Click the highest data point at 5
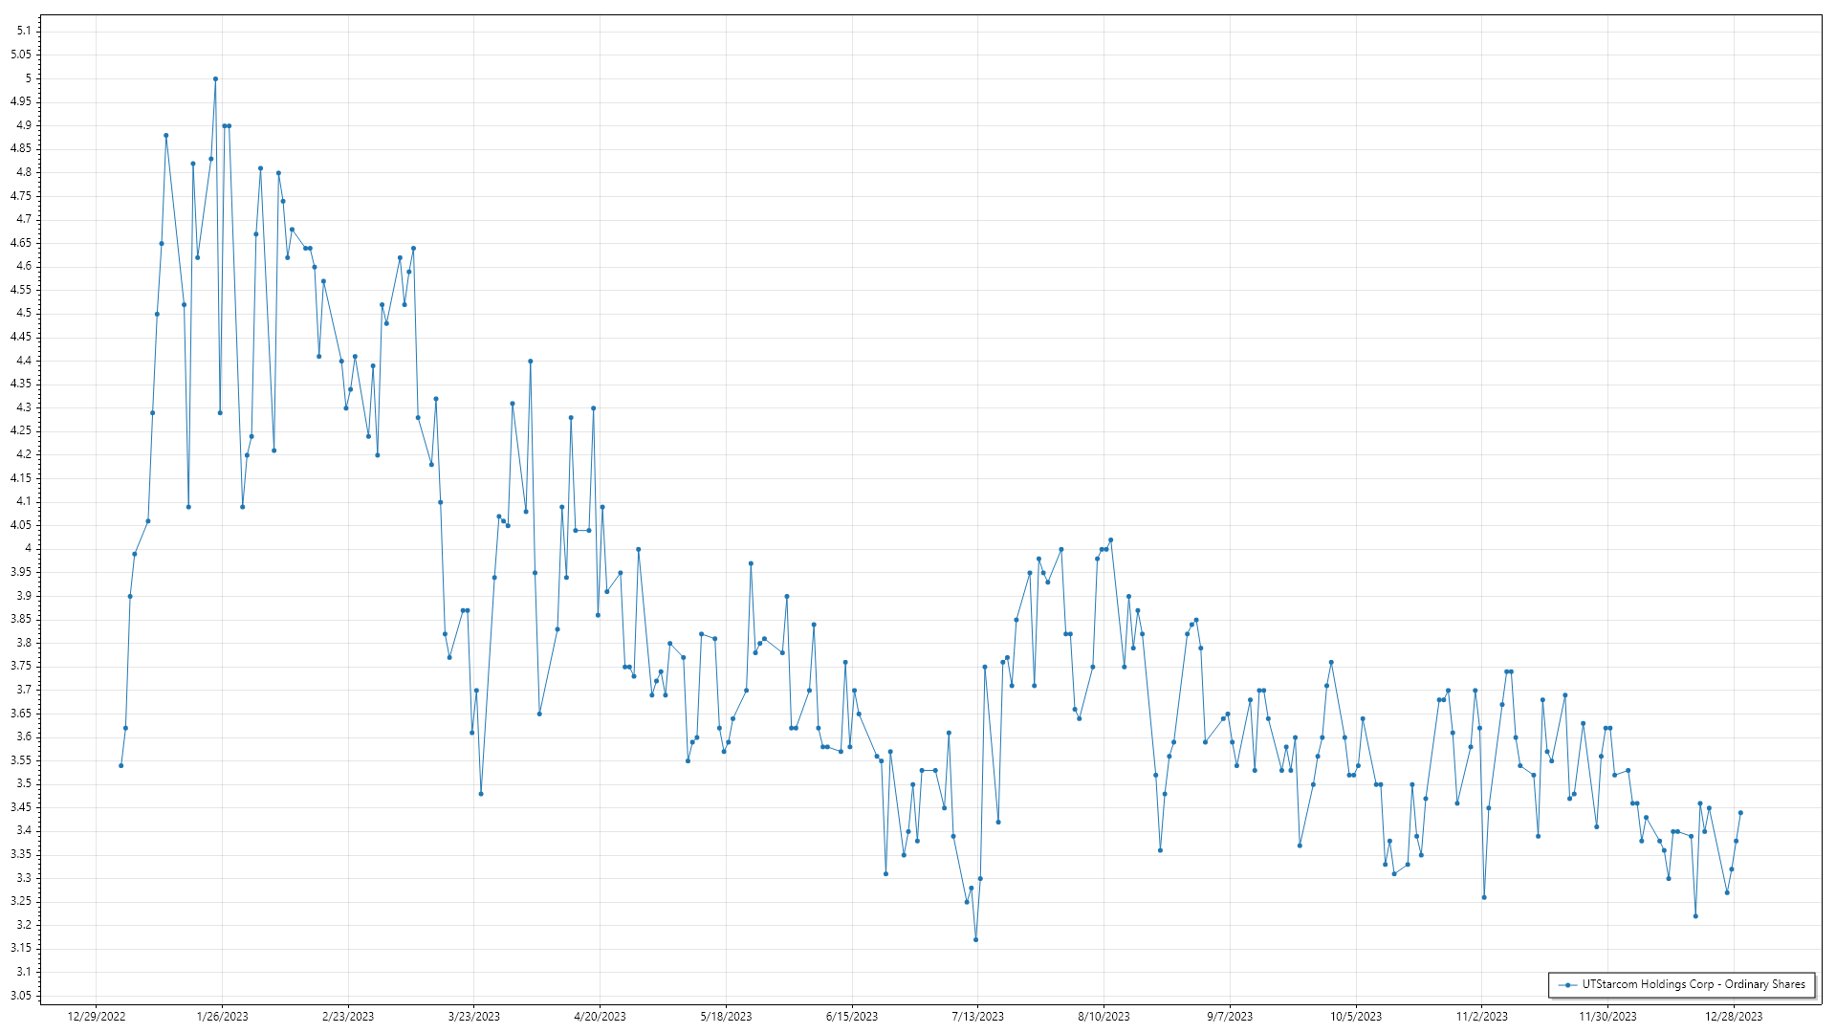The height and width of the screenshot is (1033, 1836). click(215, 79)
